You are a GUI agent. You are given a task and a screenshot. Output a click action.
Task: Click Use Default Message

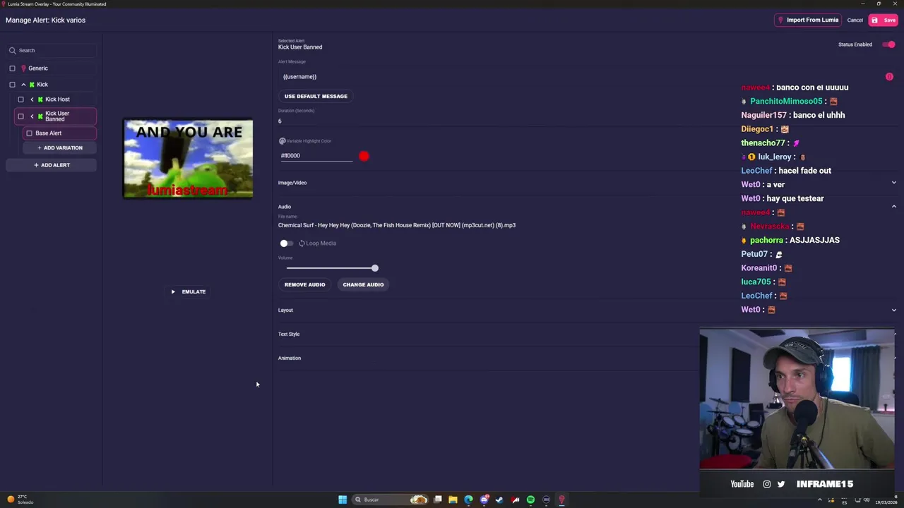click(x=316, y=97)
